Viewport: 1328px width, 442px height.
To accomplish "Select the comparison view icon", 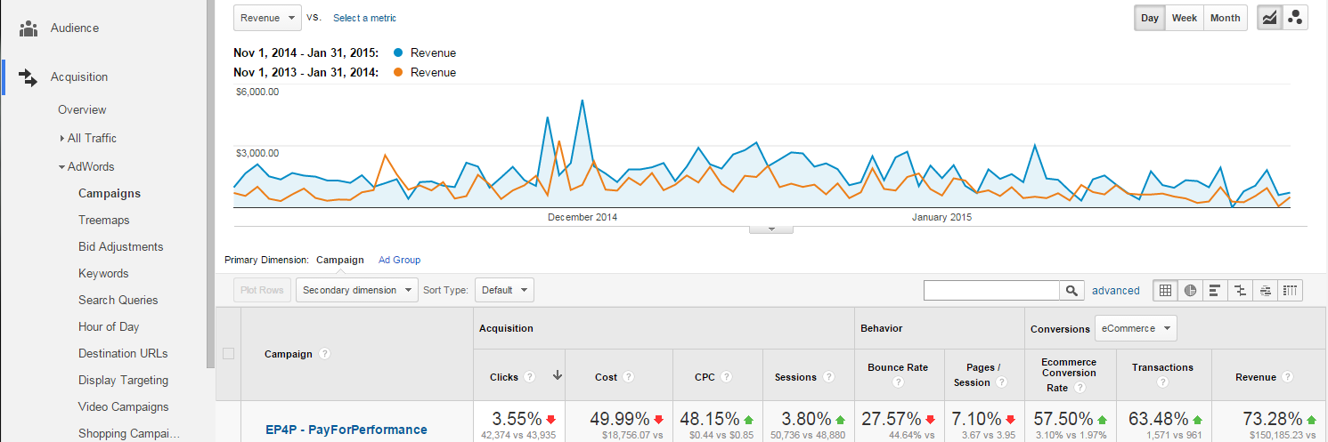I will (1240, 290).
